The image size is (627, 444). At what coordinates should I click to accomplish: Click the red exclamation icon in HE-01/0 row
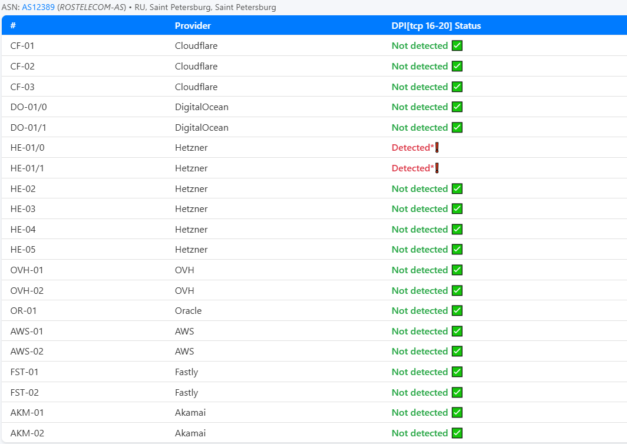tap(437, 147)
